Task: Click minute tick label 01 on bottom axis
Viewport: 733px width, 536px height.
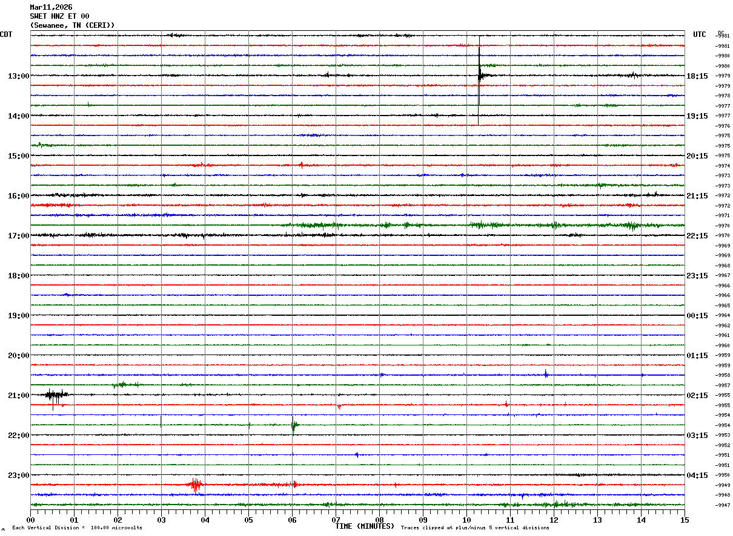Action: (74, 520)
